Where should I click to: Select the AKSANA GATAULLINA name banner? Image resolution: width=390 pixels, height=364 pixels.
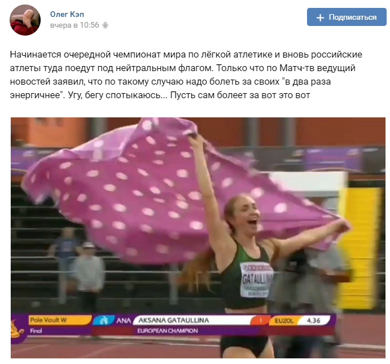coord(191,320)
